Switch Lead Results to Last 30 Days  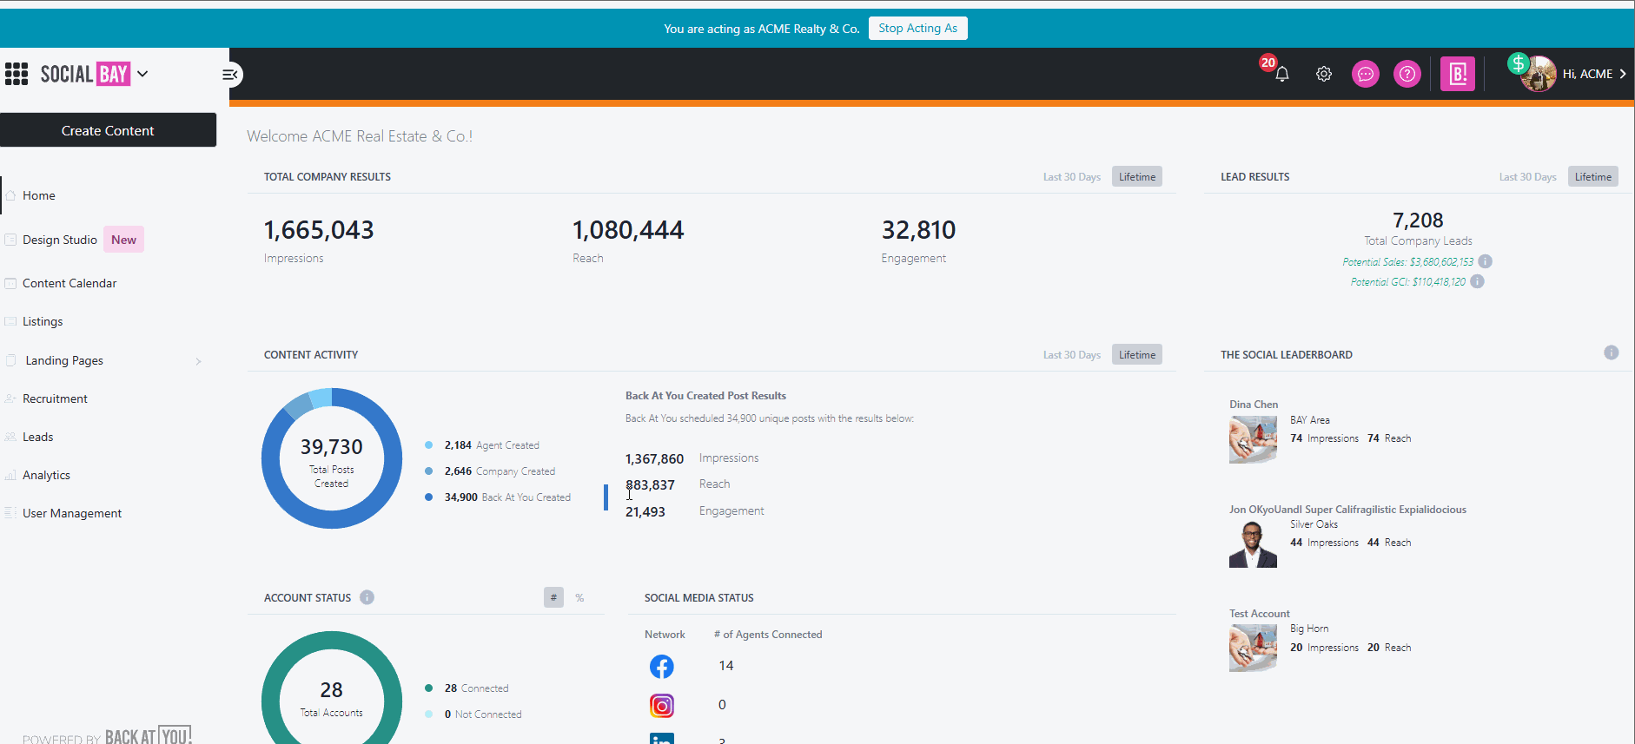pos(1527,177)
